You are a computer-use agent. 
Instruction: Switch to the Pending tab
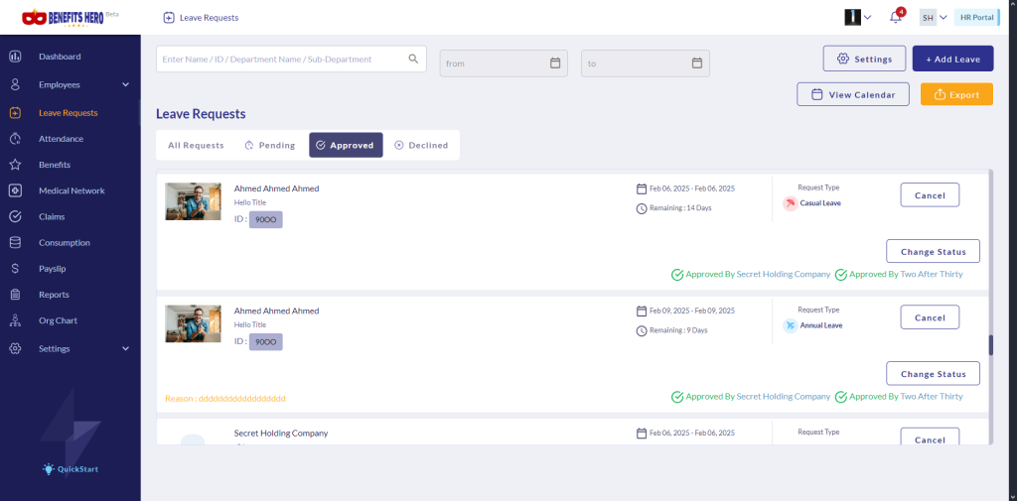[270, 145]
